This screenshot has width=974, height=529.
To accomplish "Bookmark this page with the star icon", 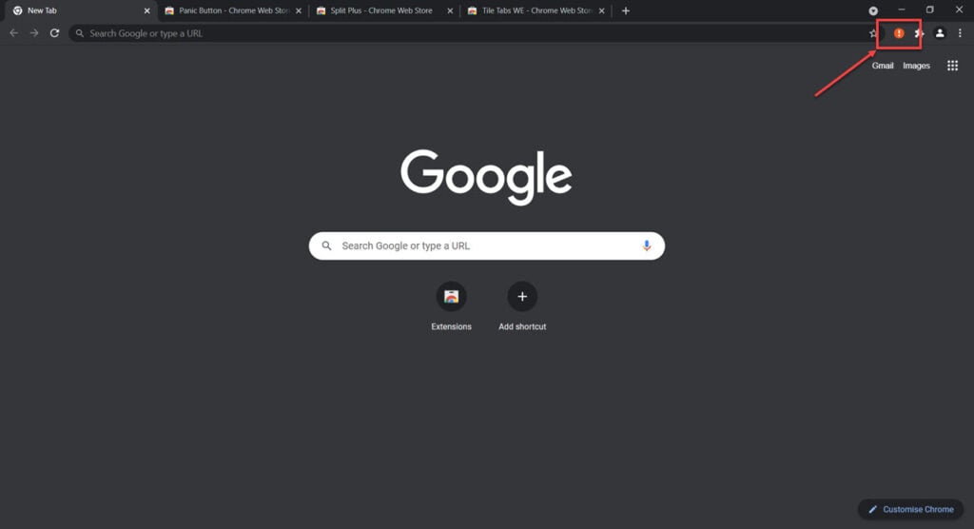I will [x=873, y=33].
